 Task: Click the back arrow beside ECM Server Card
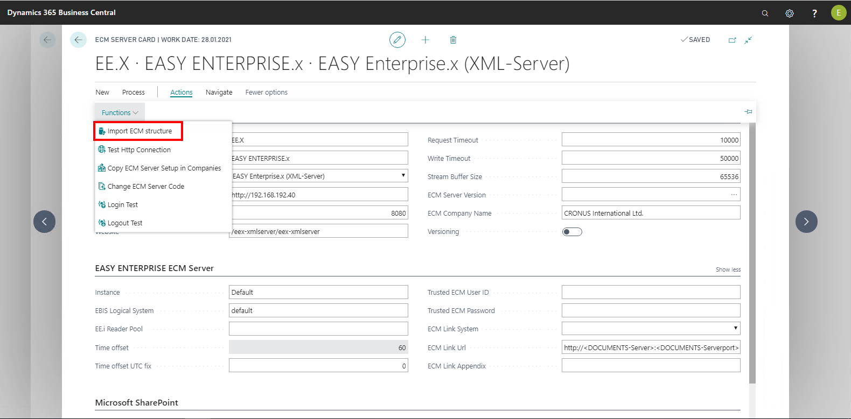click(x=78, y=40)
